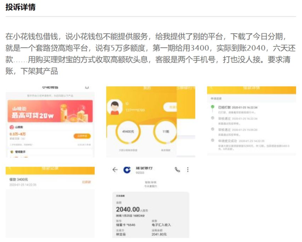Click the 储蓄卡 *6646 account text

click(125, 225)
